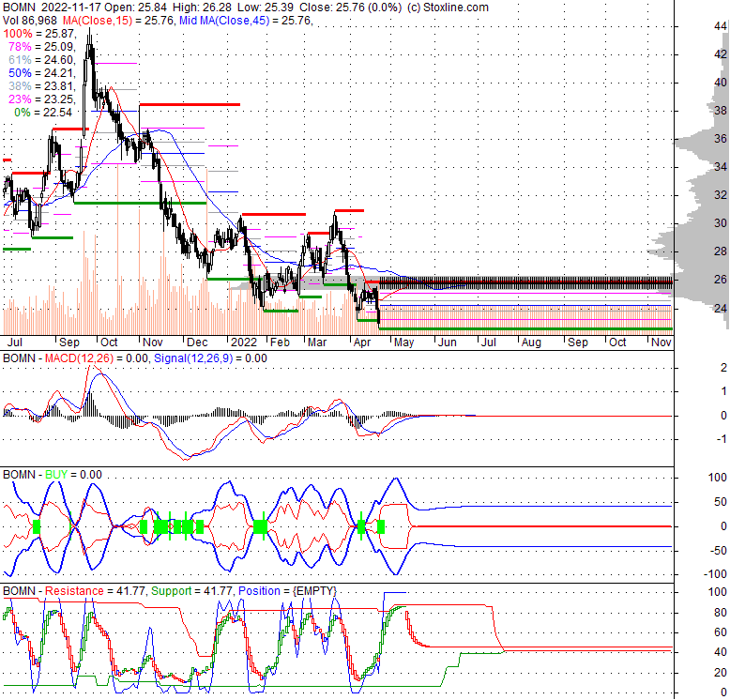Click the Nov label left of Dec
730x700 pixels.
coord(153,342)
